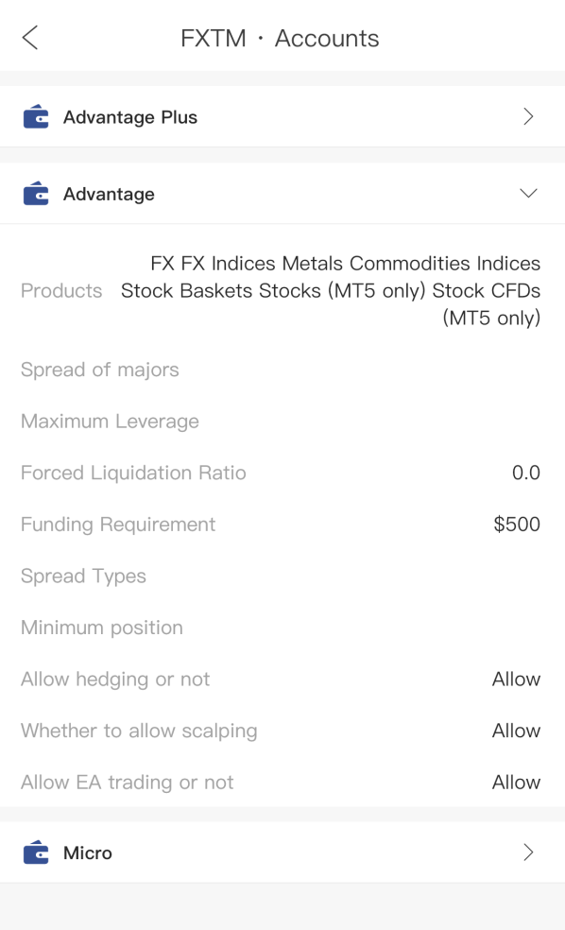Select the Micro account label
The height and width of the screenshot is (930, 565).
click(x=88, y=852)
